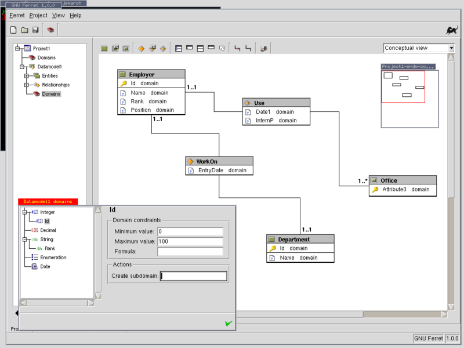Click the slim single bar icon

coord(211,48)
